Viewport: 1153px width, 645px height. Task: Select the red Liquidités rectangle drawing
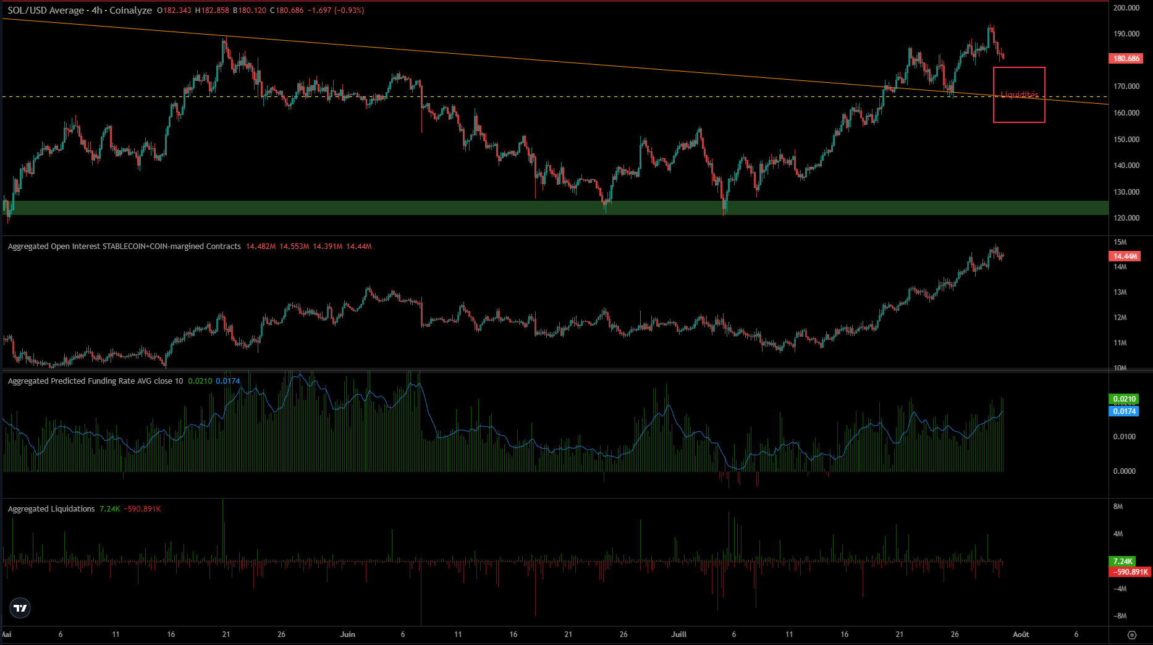pyautogui.click(x=1019, y=68)
